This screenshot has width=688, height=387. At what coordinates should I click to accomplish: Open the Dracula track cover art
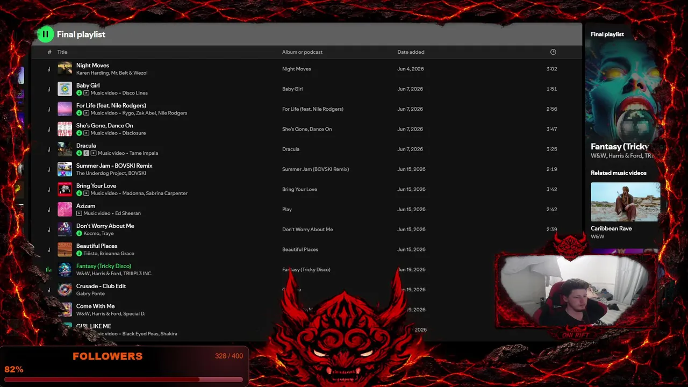click(64, 149)
